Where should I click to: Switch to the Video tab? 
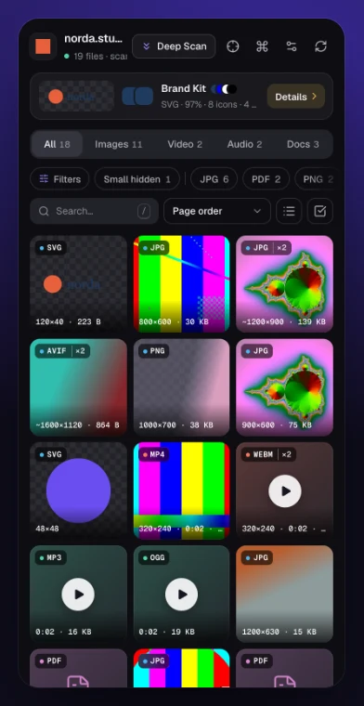coord(185,144)
